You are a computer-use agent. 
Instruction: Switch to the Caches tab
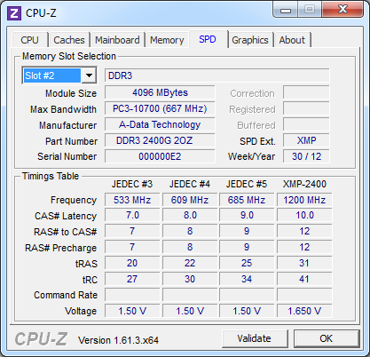point(69,40)
